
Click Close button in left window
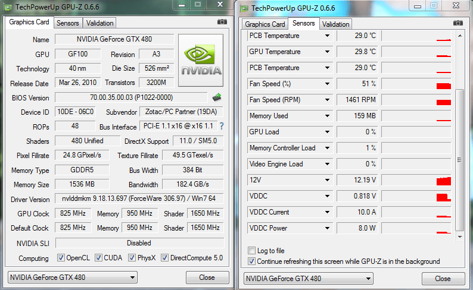coord(207,278)
